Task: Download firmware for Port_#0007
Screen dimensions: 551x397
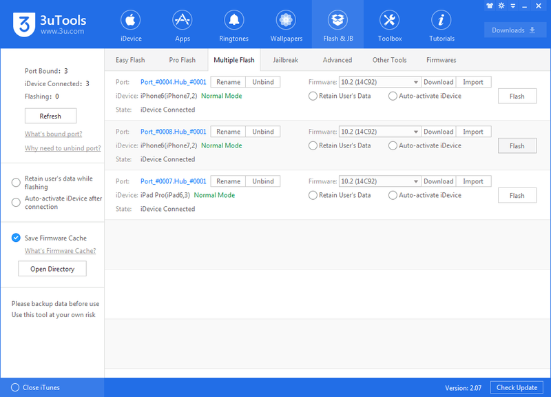Action: pos(438,181)
